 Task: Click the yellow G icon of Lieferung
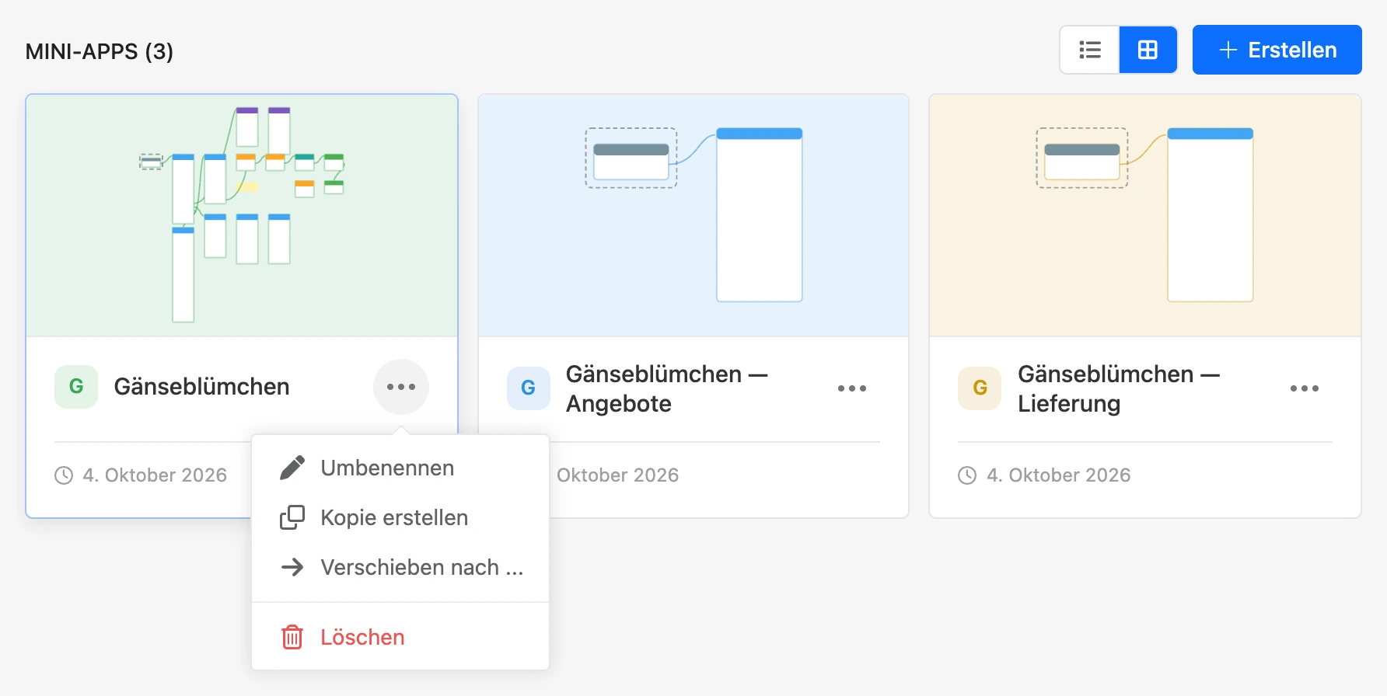click(x=980, y=388)
